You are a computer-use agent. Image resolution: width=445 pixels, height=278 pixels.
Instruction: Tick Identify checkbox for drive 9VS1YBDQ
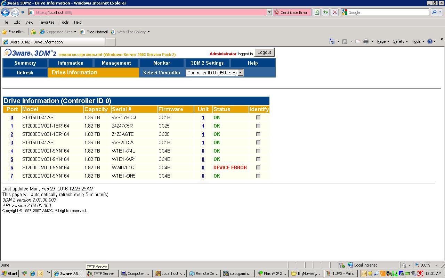point(258,117)
